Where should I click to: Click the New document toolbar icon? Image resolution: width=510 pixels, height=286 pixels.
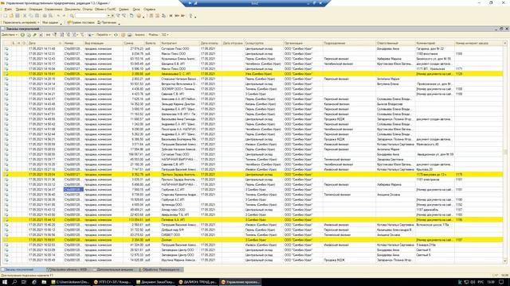coord(6,16)
